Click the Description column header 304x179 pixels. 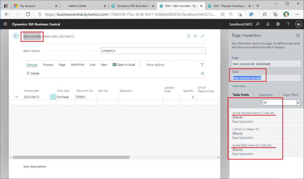click(x=126, y=91)
